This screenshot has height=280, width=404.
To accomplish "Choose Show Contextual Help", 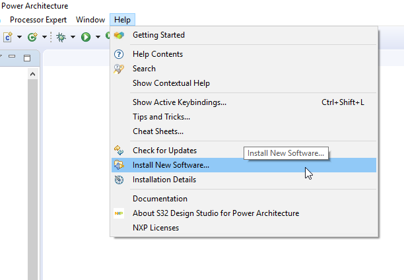I will (x=171, y=83).
